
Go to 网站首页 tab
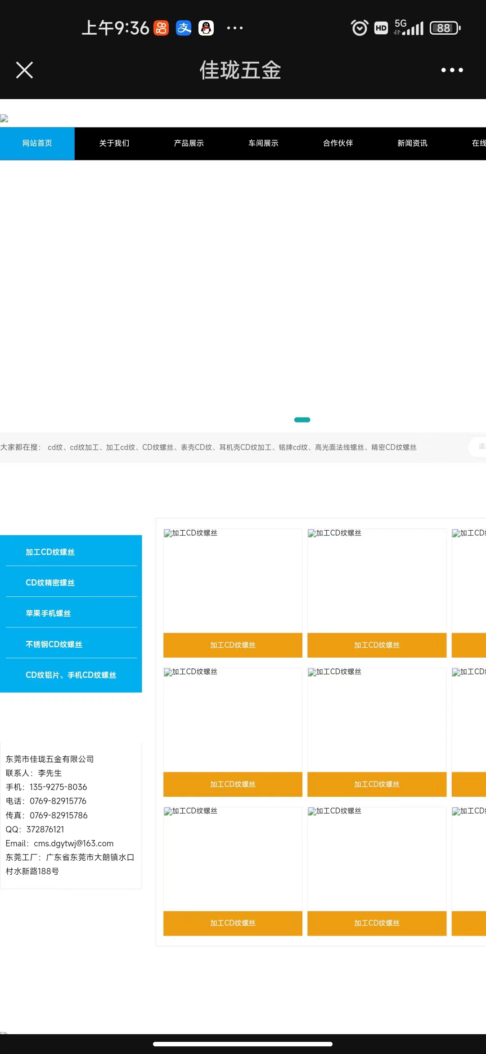pos(37,143)
